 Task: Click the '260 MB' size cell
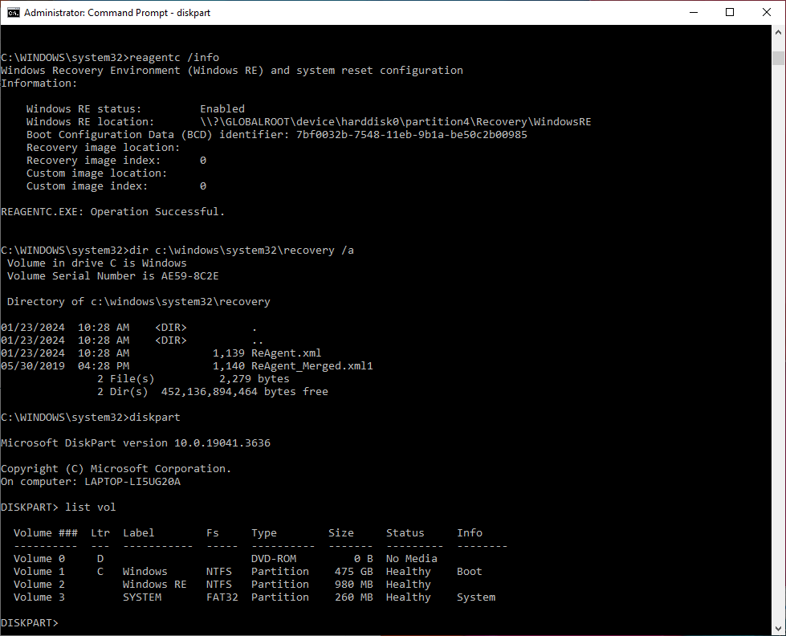(354, 597)
